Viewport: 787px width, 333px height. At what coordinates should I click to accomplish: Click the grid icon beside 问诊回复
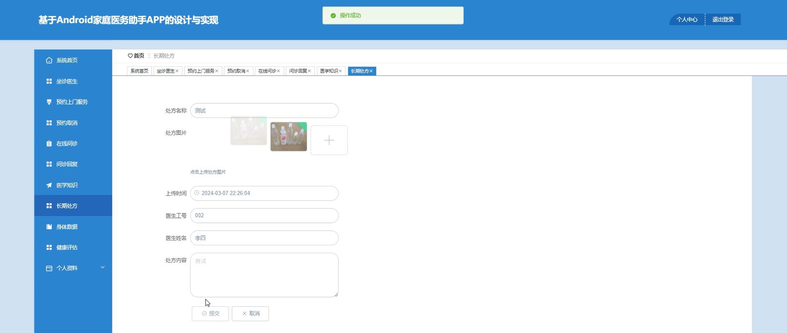(x=49, y=164)
